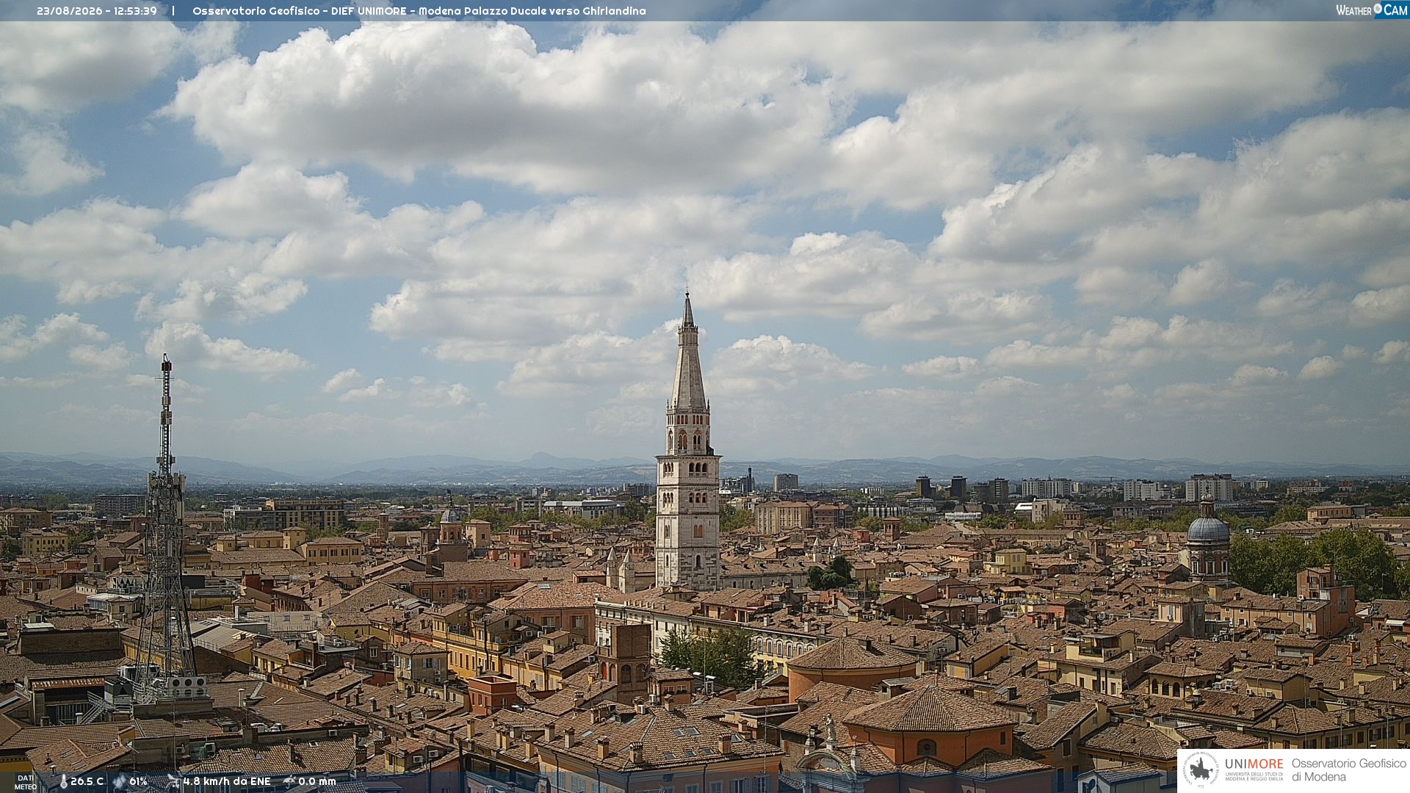This screenshot has height=793, width=1410.
Task: Select the DATI METEO label
Action: (26, 782)
